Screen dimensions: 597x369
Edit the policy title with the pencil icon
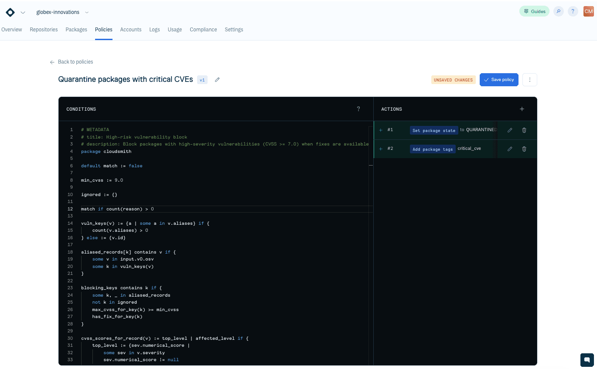[x=217, y=80]
